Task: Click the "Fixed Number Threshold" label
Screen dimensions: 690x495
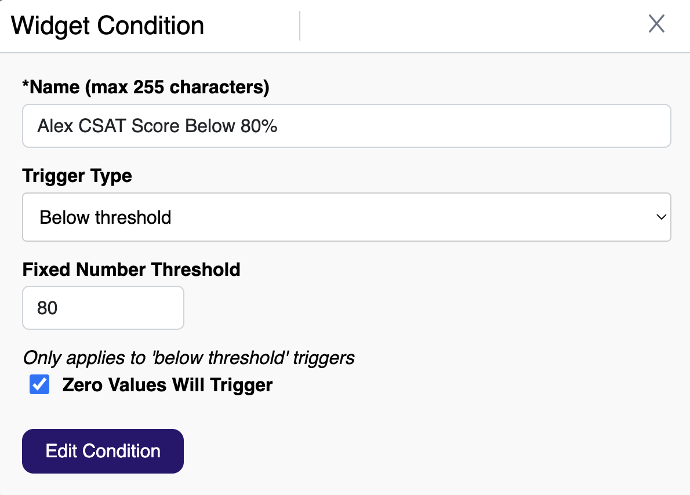Action: click(x=131, y=270)
